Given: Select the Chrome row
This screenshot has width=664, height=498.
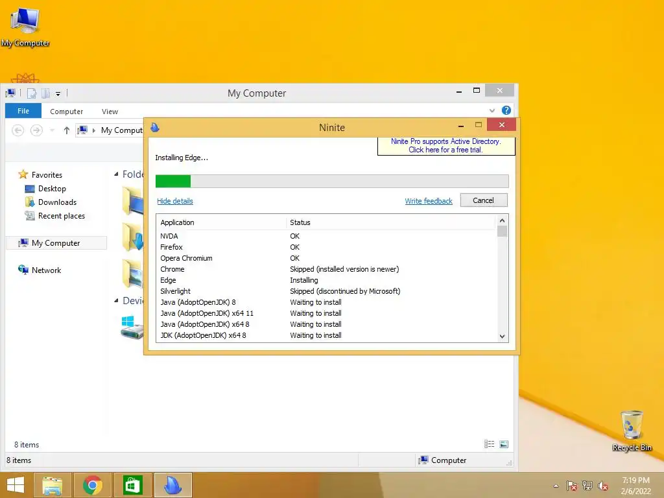Looking at the screenshot, I should click(326, 269).
